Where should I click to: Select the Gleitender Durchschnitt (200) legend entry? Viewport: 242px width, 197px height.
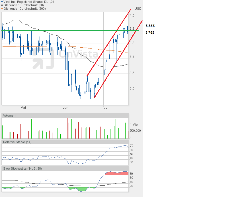click(24, 9)
